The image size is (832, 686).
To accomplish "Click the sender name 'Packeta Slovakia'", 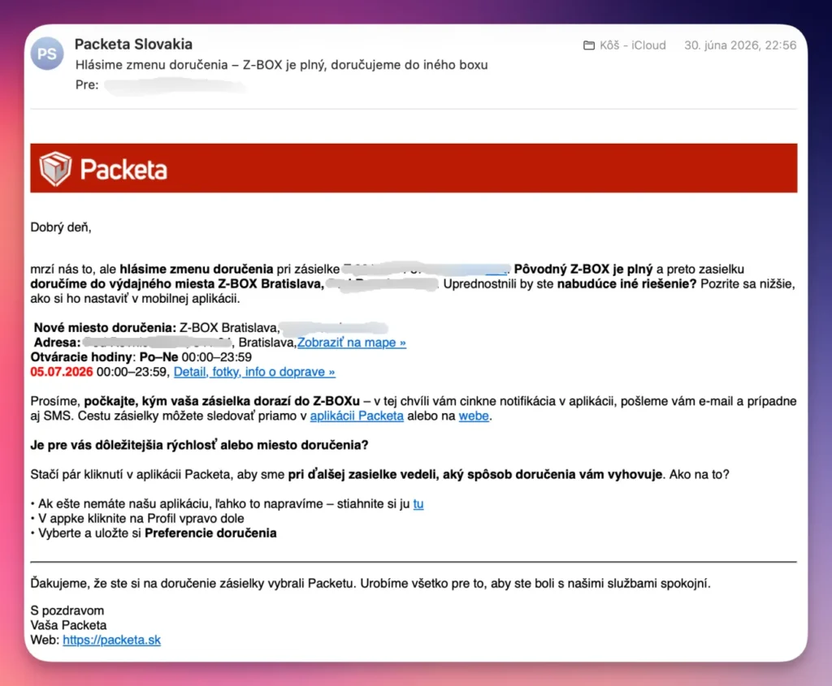I will (x=133, y=45).
